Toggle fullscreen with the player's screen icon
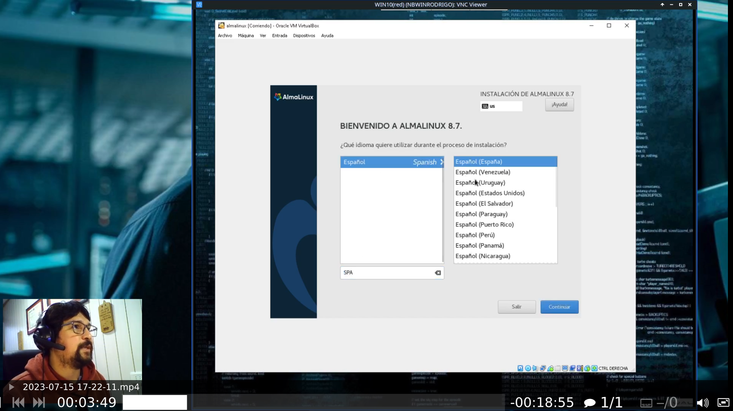Image resolution: width=733 pixels, height=411 pixels. [x=723, y=402]
